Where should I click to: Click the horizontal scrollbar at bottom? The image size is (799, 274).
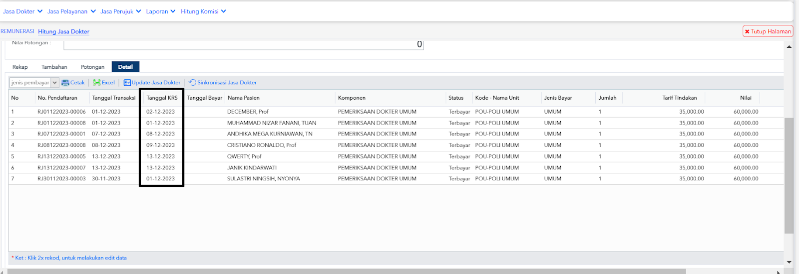click(347, 272)
